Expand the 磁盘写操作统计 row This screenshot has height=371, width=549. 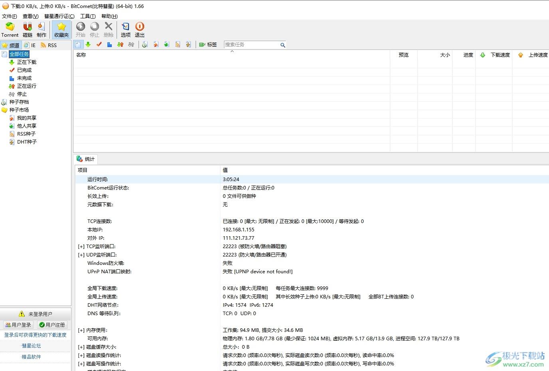(x=81, y=364)
